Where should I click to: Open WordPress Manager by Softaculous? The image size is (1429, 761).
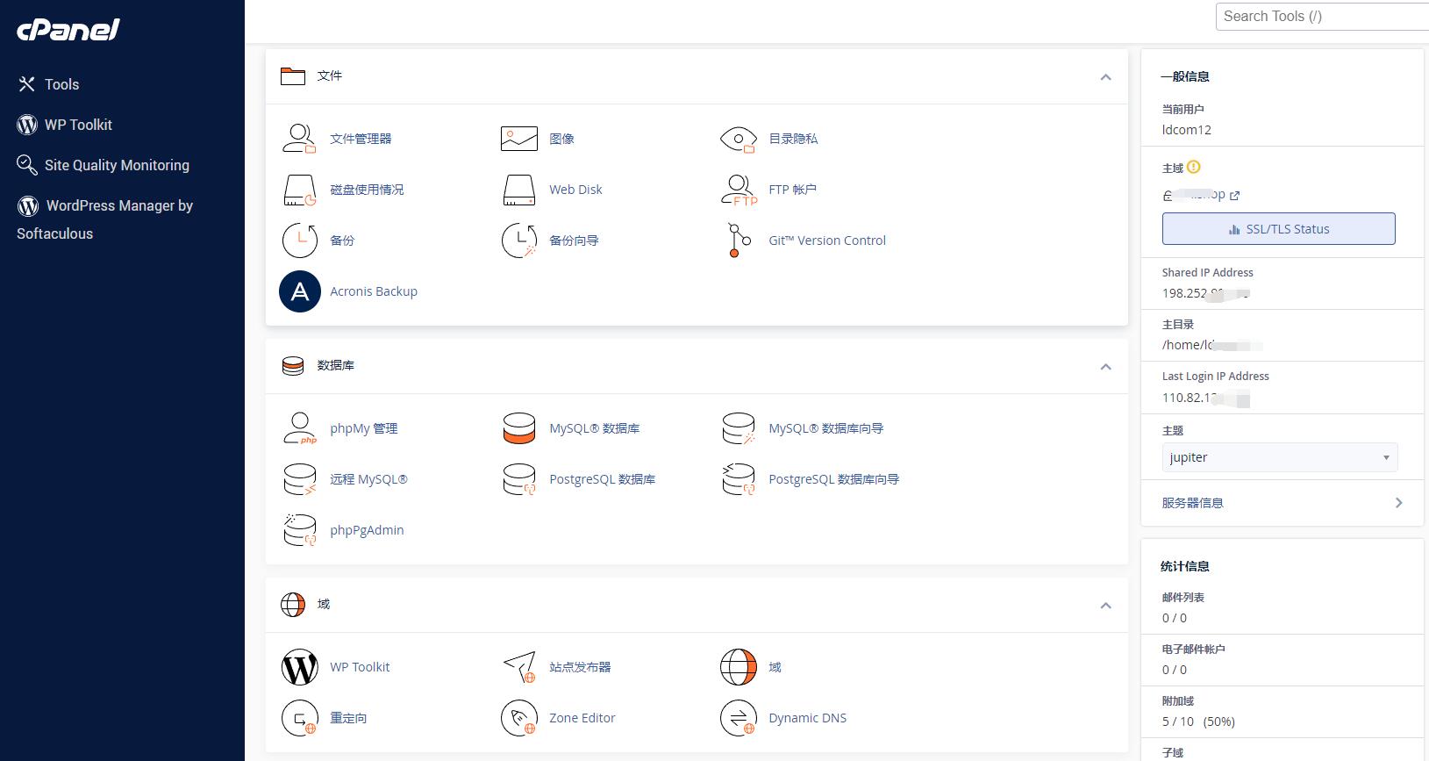pos(105,219)
